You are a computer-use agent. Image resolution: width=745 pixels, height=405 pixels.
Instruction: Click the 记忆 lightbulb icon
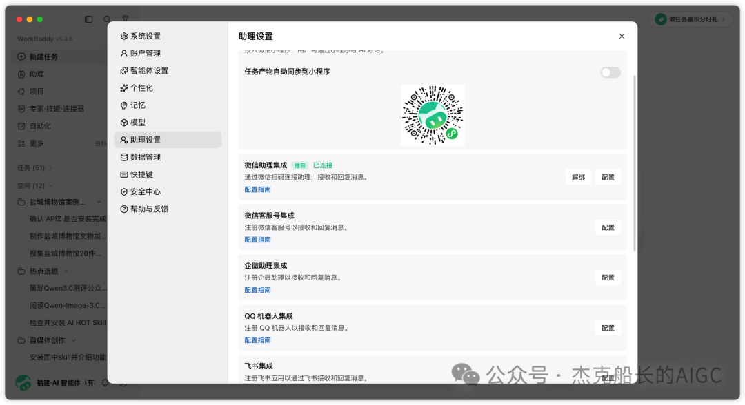[124, 105]
